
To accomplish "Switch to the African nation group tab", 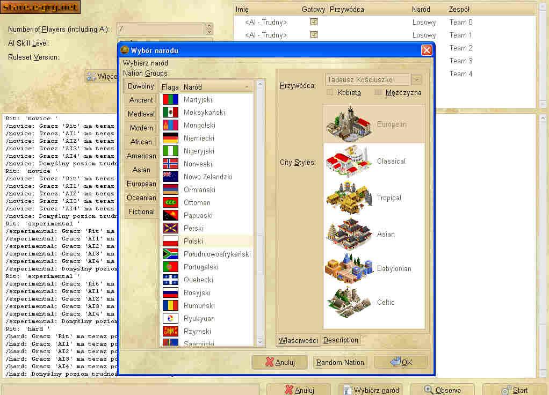I will 141,142.
